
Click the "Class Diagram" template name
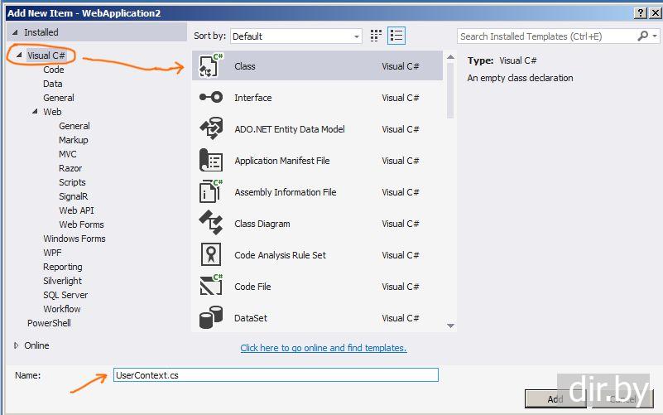pos(262,224)
